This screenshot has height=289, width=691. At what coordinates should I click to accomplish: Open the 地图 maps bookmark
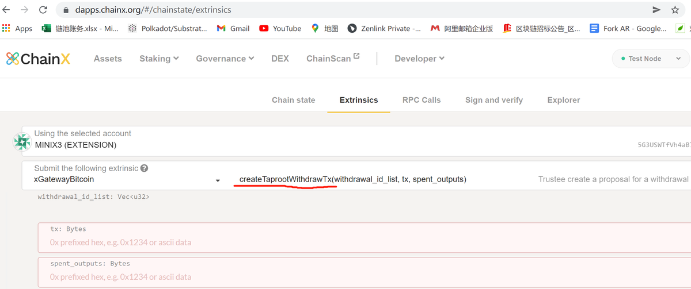(325, 28)
